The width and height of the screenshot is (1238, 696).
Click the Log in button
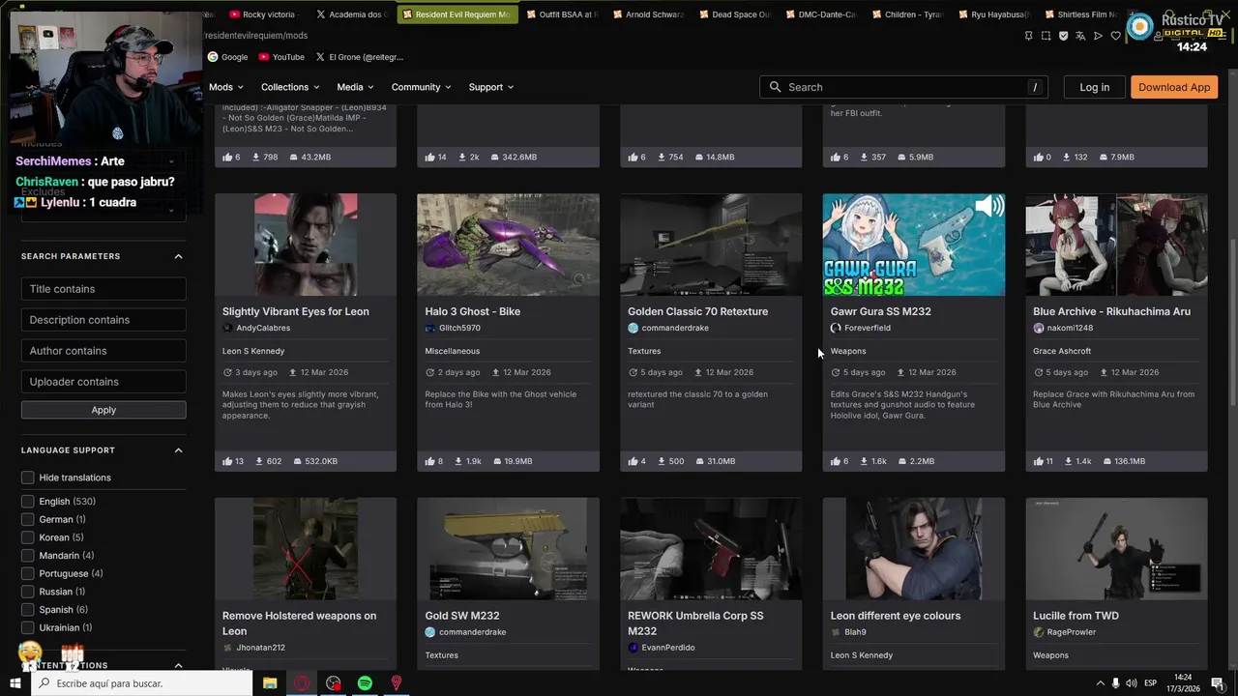click(1094, 87)
